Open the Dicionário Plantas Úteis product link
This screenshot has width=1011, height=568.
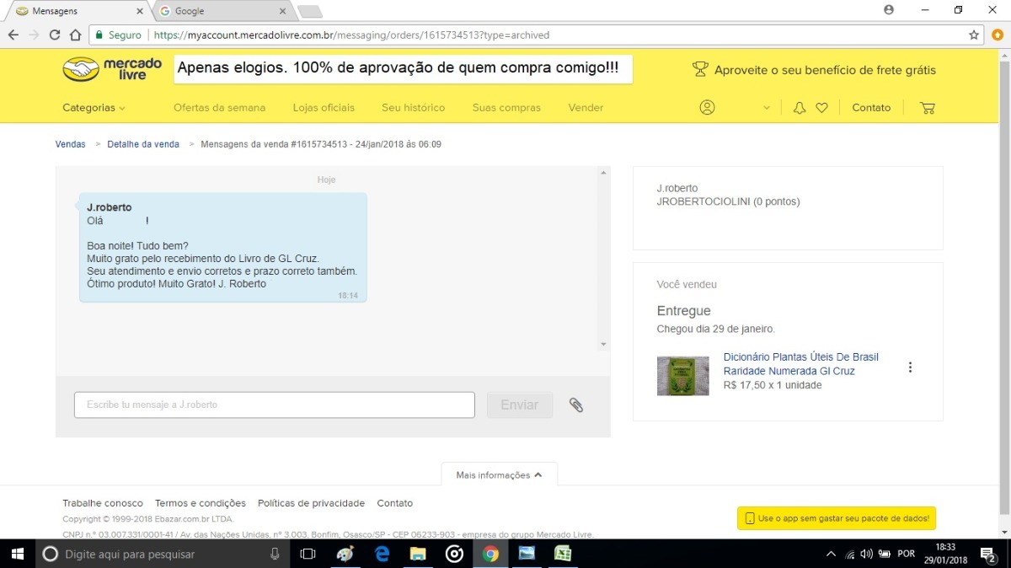[x=801, y=364]
